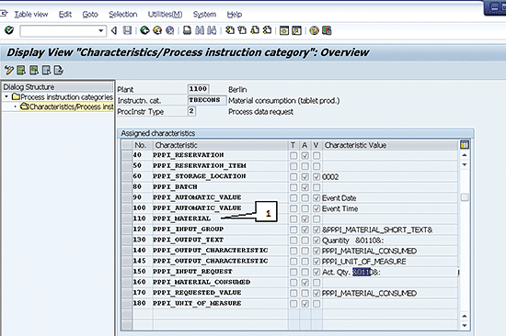Toggle A checkbox for PPPI_INPUT_GROUP row
Image resolution: width=506 pixels, height=336 pixels.
pyautogui.click(x=305, y=230)
